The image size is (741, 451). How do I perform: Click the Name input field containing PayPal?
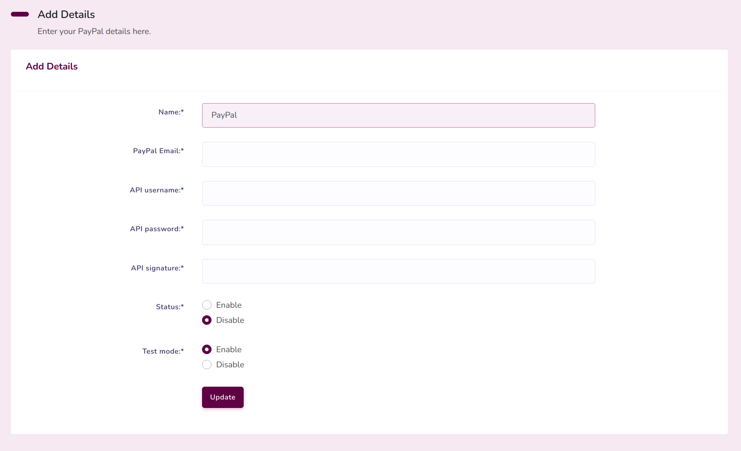[x=398, y=115]
